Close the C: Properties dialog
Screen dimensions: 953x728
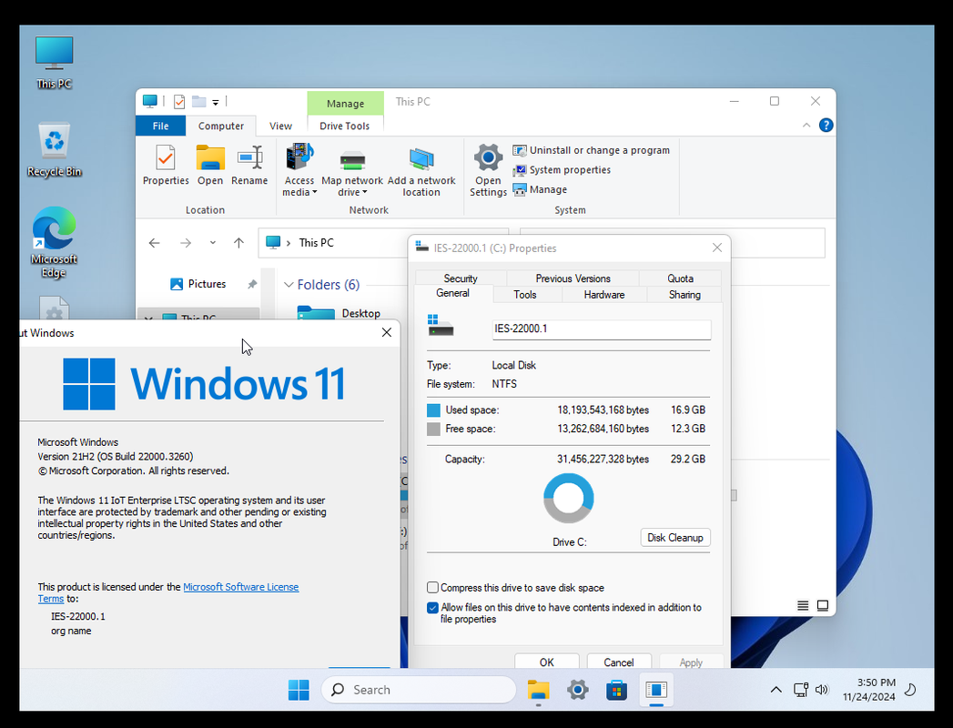[x=717, y=248]
